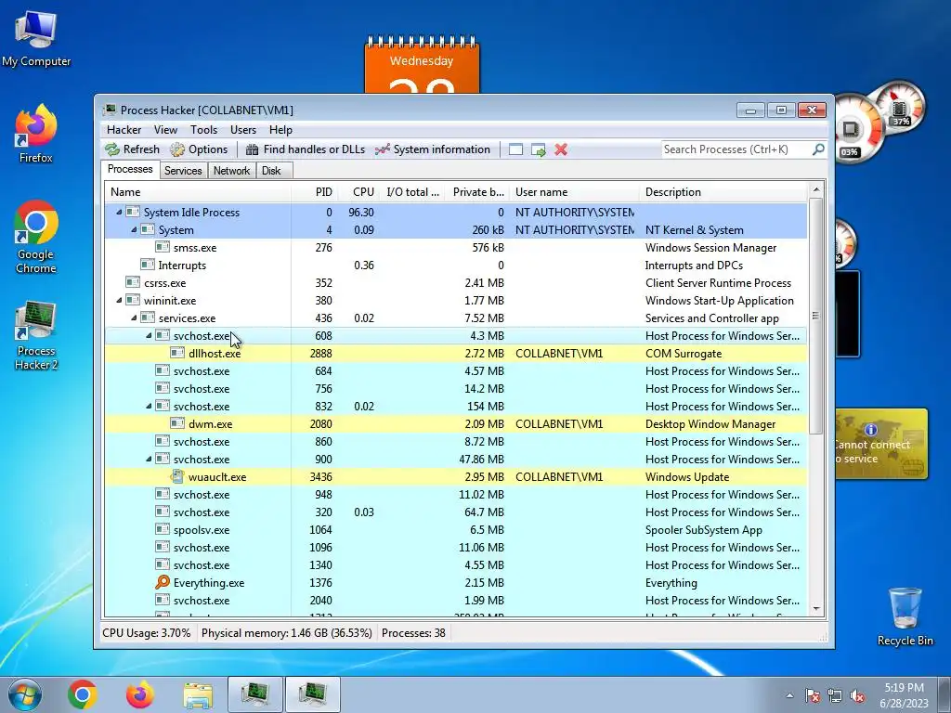951x713 pixels.
Task: Click the Interrupts row icon
Action: click(148, 265)
